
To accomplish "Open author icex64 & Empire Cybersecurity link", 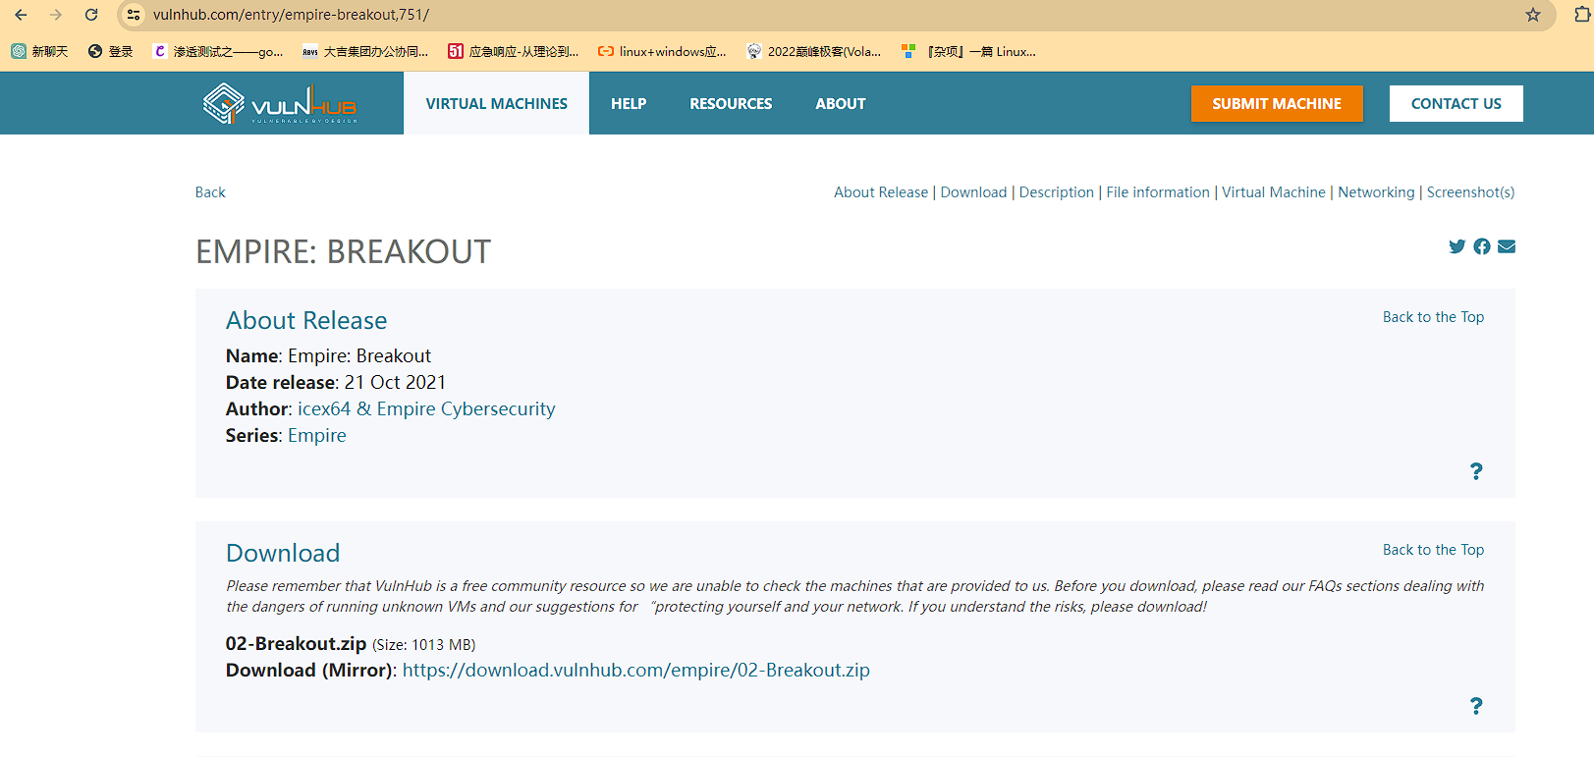I will [426, 408].
